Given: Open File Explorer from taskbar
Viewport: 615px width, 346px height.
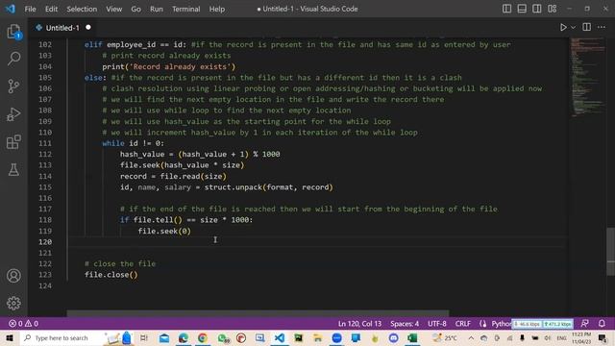Looking at the screenshot, I should click(318, 337).
